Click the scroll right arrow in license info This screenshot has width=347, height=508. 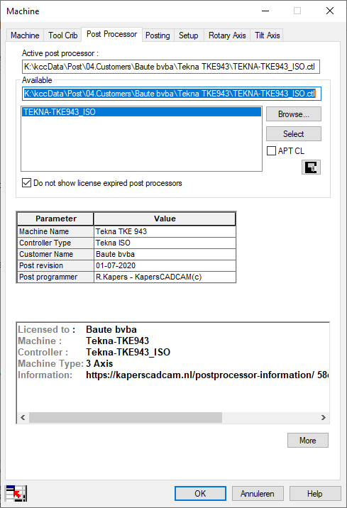coord(323,417)
